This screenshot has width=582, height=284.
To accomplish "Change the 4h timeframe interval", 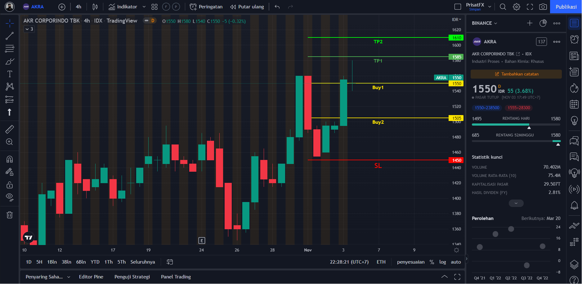I will [x=78, y=7].
